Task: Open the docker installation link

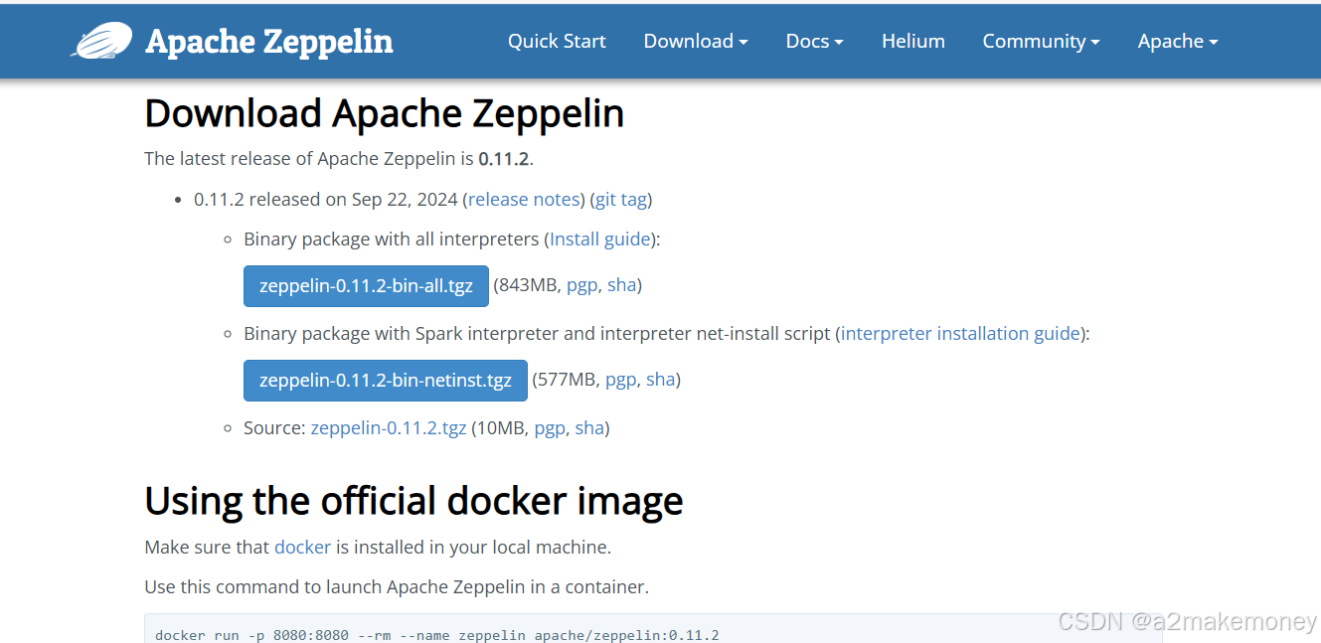Action: pos(302,547)
